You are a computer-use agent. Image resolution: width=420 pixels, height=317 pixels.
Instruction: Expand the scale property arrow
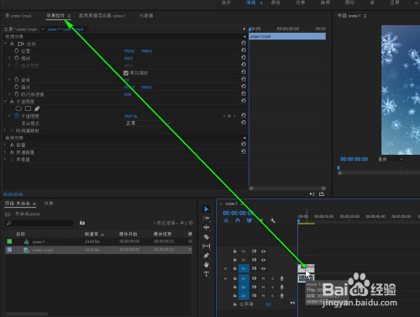pyautogui.click(x=9, y=58)
